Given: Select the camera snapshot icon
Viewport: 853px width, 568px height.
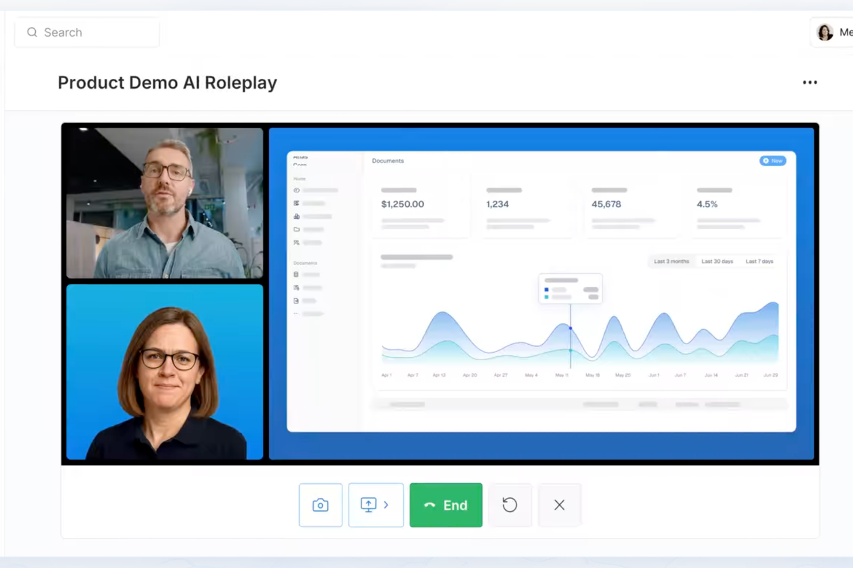Looking at the screenshot, I should coord(320,505).
